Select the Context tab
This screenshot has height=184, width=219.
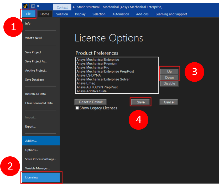[62, 7]
